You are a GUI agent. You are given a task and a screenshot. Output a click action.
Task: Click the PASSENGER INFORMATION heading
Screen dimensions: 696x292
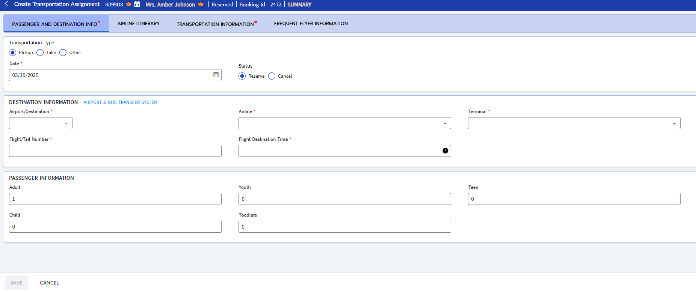(41, 178)
